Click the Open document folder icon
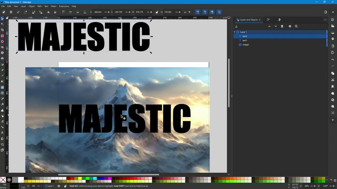The width and height of the screenshot is (337, 189). click(x=333, y=26)
